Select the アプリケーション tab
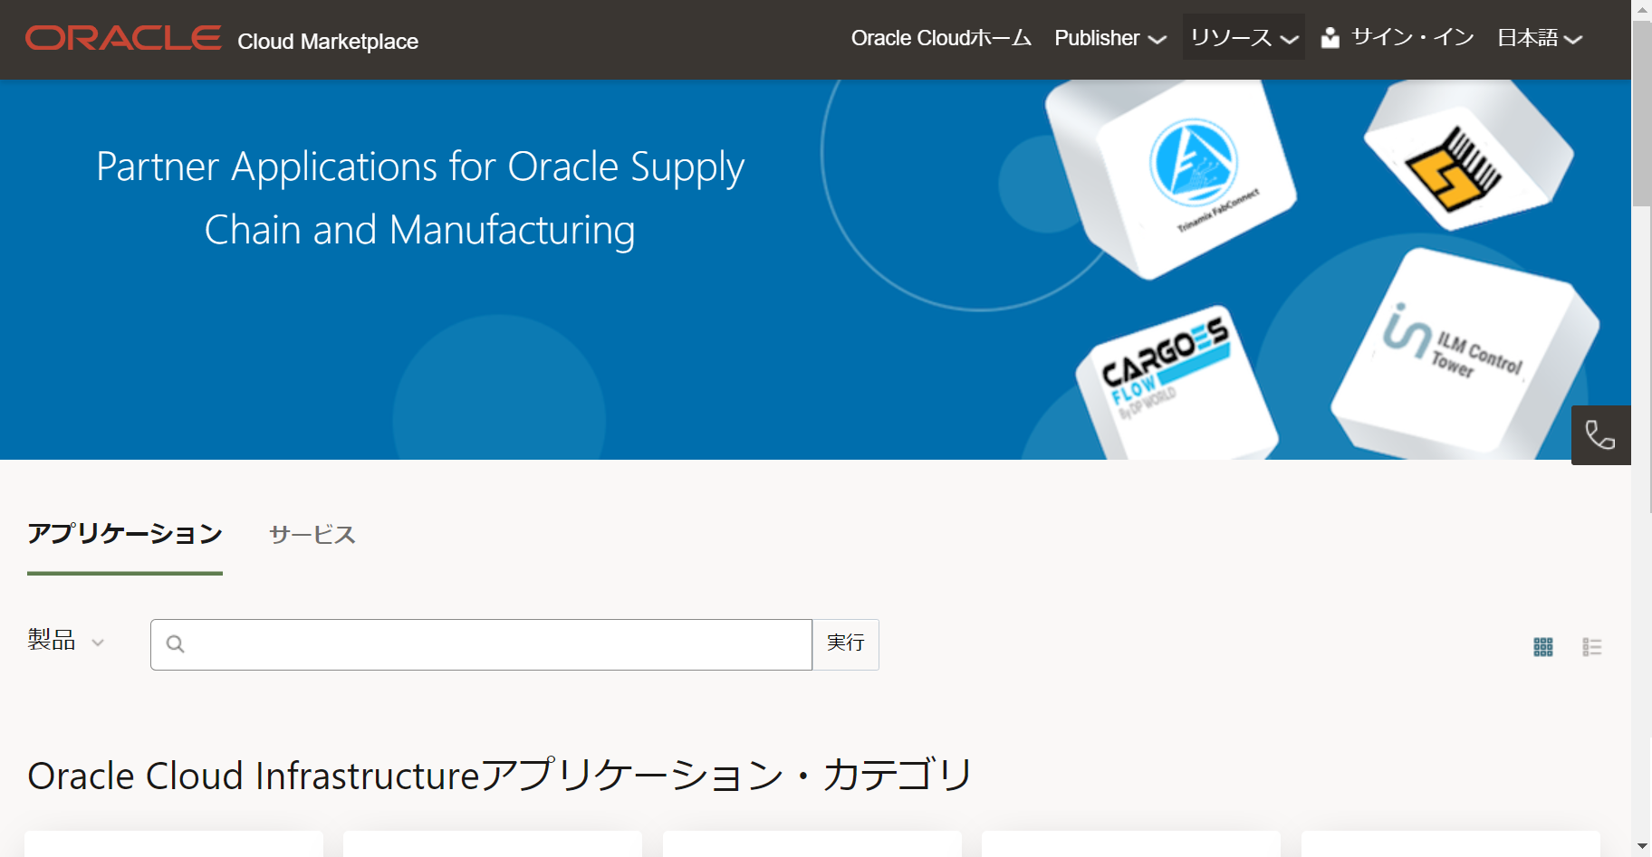 125,534
